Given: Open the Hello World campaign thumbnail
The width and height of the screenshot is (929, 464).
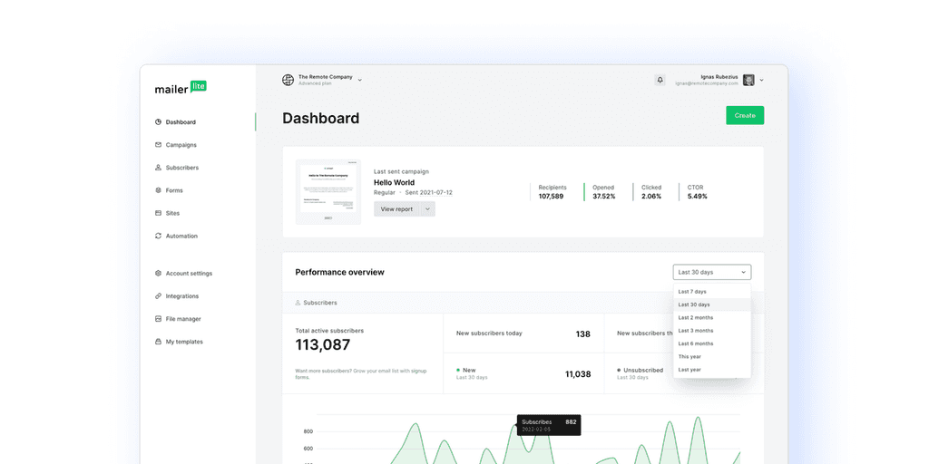Looking at the screenshot, I should (x=328, y=192).
